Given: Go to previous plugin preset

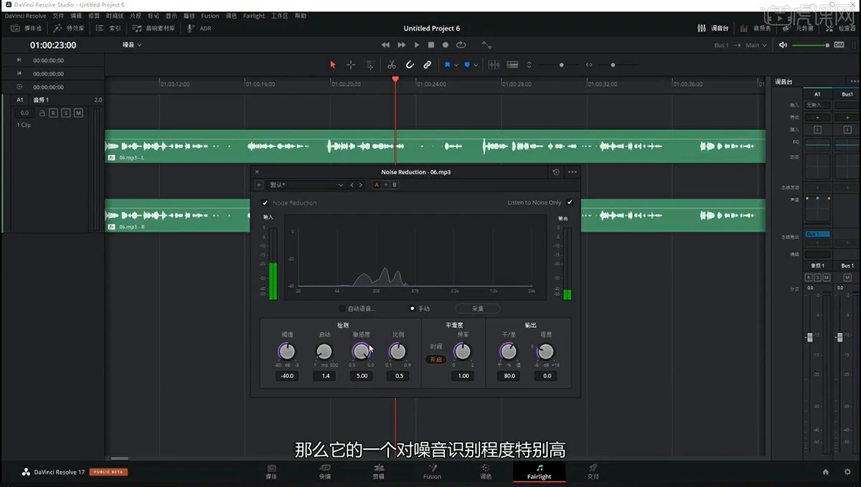Looking at the screenshot, I should 352,185.
